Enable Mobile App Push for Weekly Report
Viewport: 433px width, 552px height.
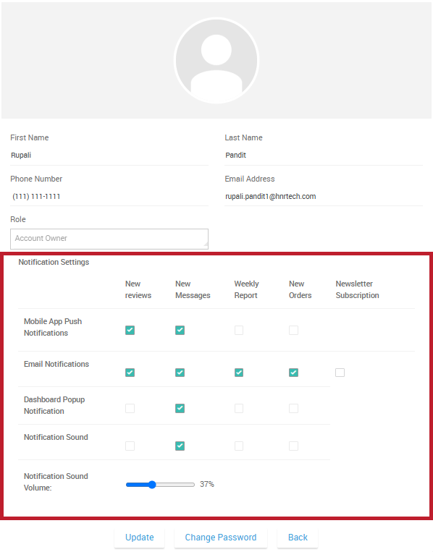point(239,330)
